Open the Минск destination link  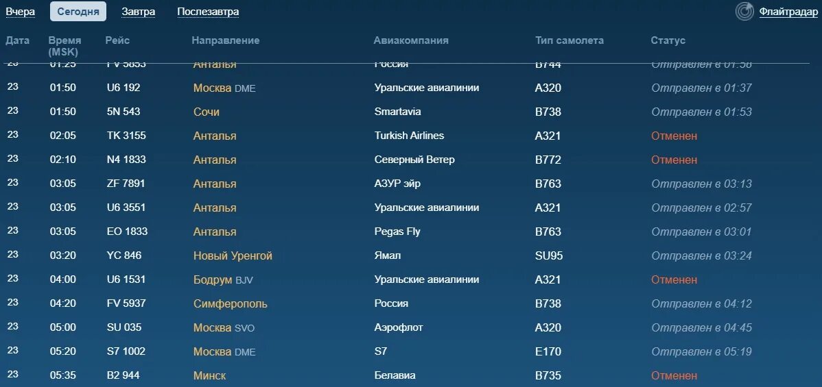click(x=210, y=376)
